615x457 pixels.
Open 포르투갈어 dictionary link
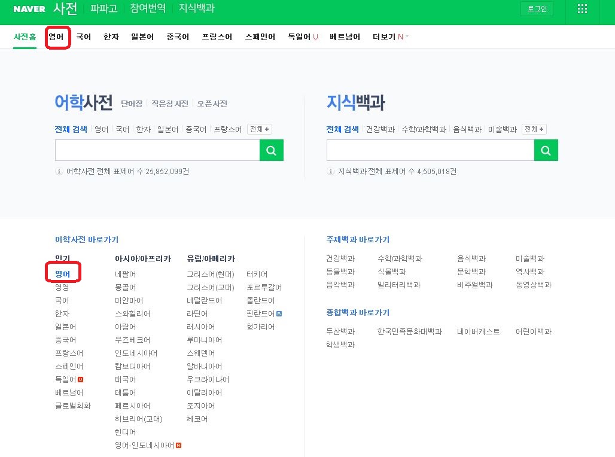click(264, 287)
